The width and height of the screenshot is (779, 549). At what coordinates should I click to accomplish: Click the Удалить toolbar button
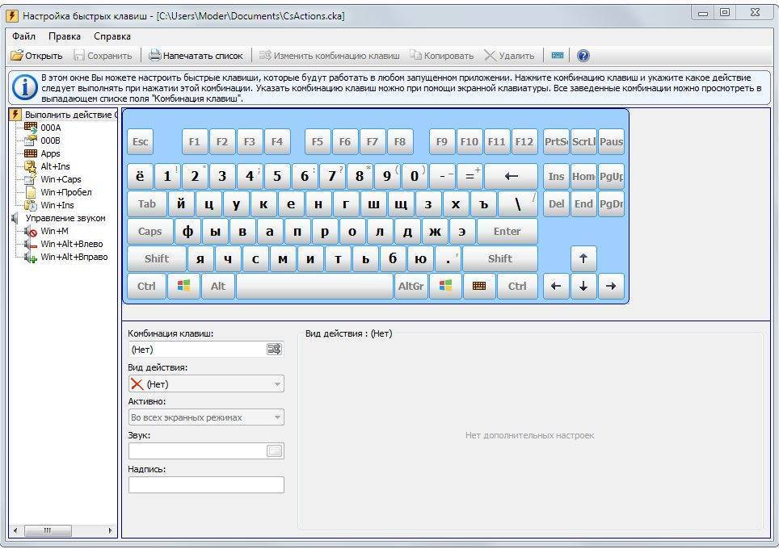pos(509,56)
